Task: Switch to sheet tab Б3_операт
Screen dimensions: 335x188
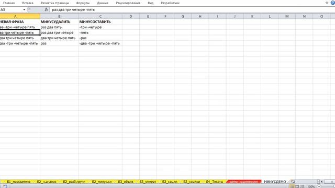Action: (148, 182)
